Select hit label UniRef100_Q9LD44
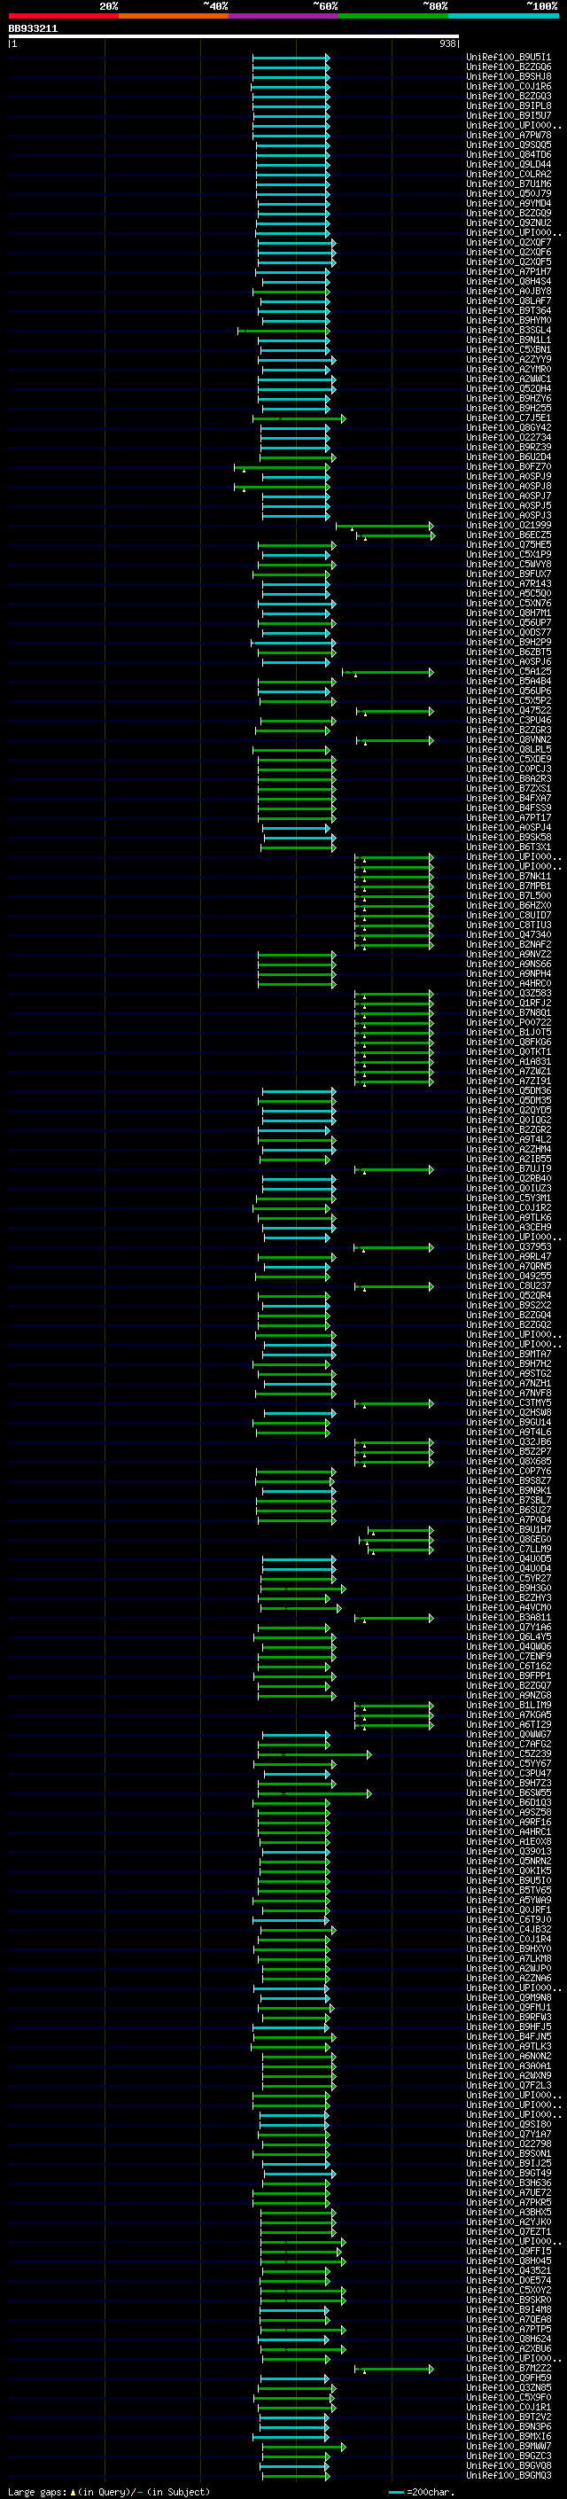The width and height of the screenshot is (567, 2499). click(x=509, y=164)
